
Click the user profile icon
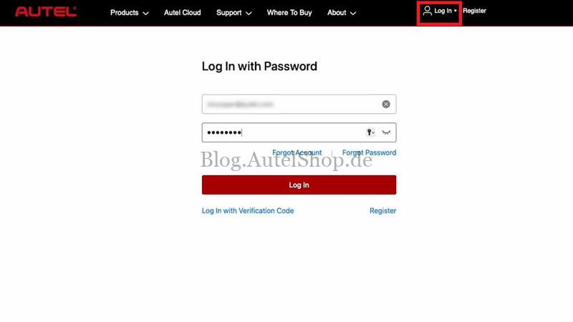pyautogui.click(x=427, y=11)
